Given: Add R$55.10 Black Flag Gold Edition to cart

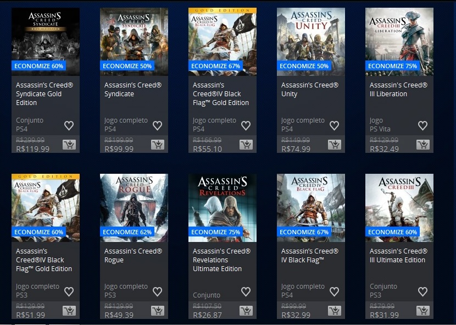Looking at the screenshot, I should pos(246,145).
